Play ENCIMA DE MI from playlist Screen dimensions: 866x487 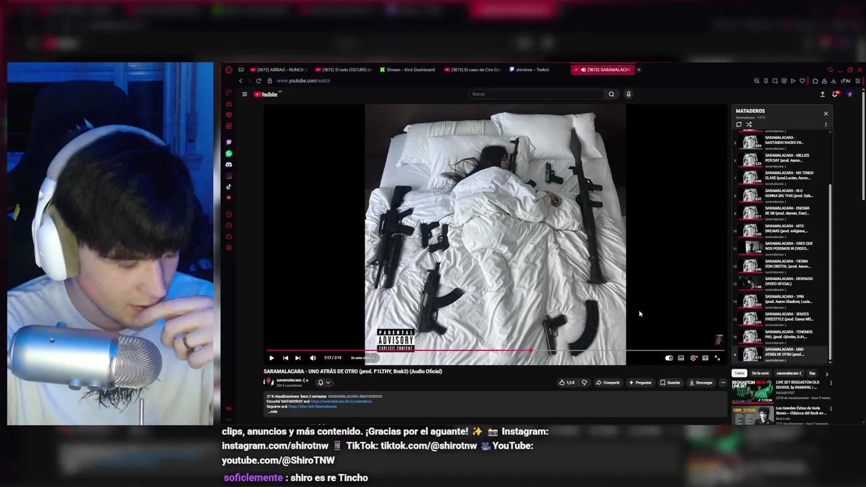click(781, 212)
